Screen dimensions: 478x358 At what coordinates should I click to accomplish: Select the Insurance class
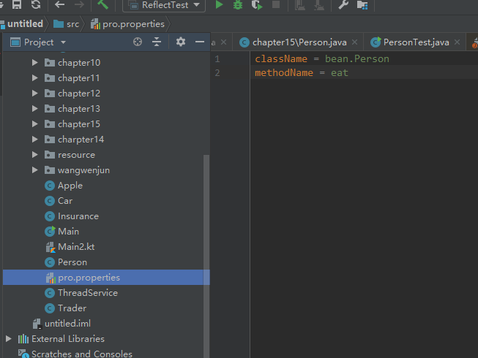pos(78,216)
